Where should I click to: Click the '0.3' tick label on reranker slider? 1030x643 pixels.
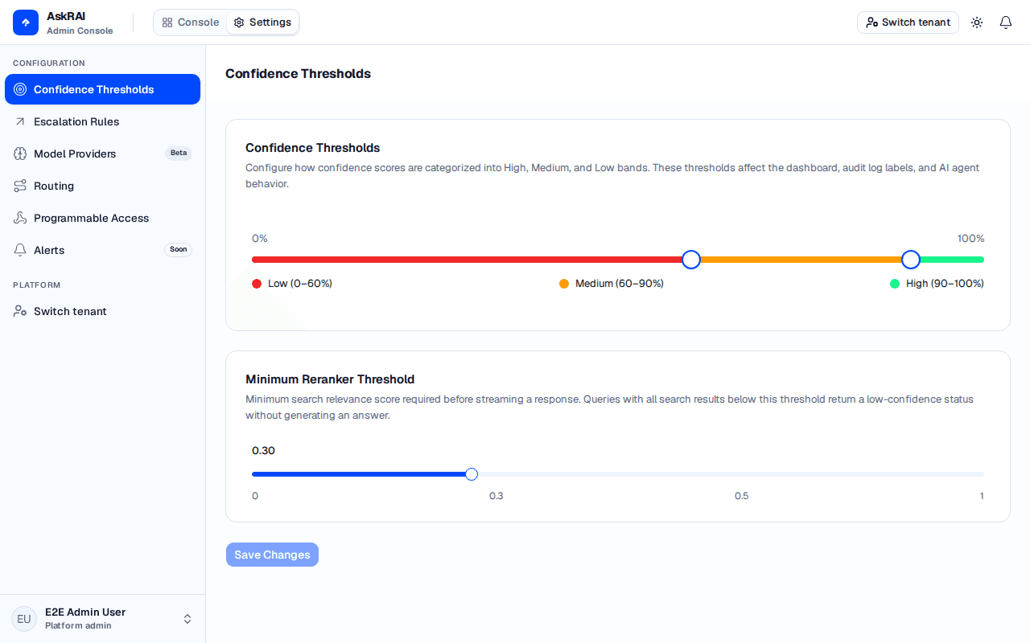496,496
